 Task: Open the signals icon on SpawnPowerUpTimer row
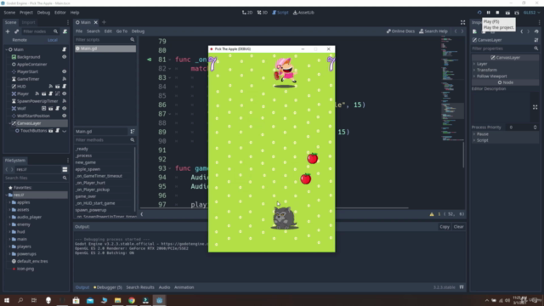click(65, 101)
